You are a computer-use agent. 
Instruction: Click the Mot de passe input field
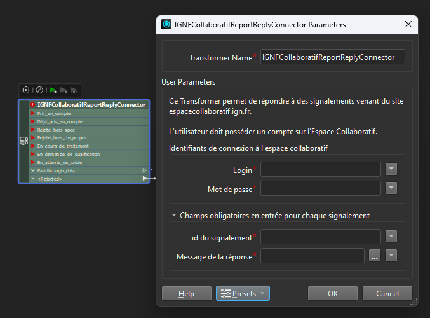click(321, 188)
